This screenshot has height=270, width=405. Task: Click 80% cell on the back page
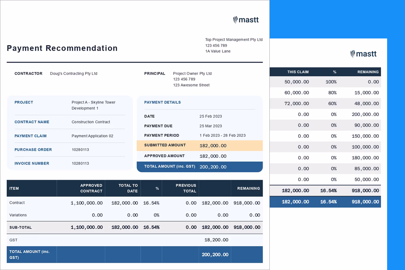coord(333,93)
